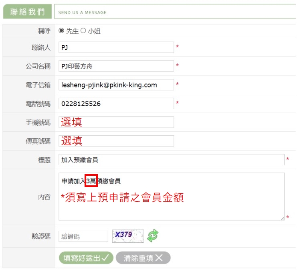Click the 稱呼 row label
This screenshot has width=297, height=270.
click(44, 31)
